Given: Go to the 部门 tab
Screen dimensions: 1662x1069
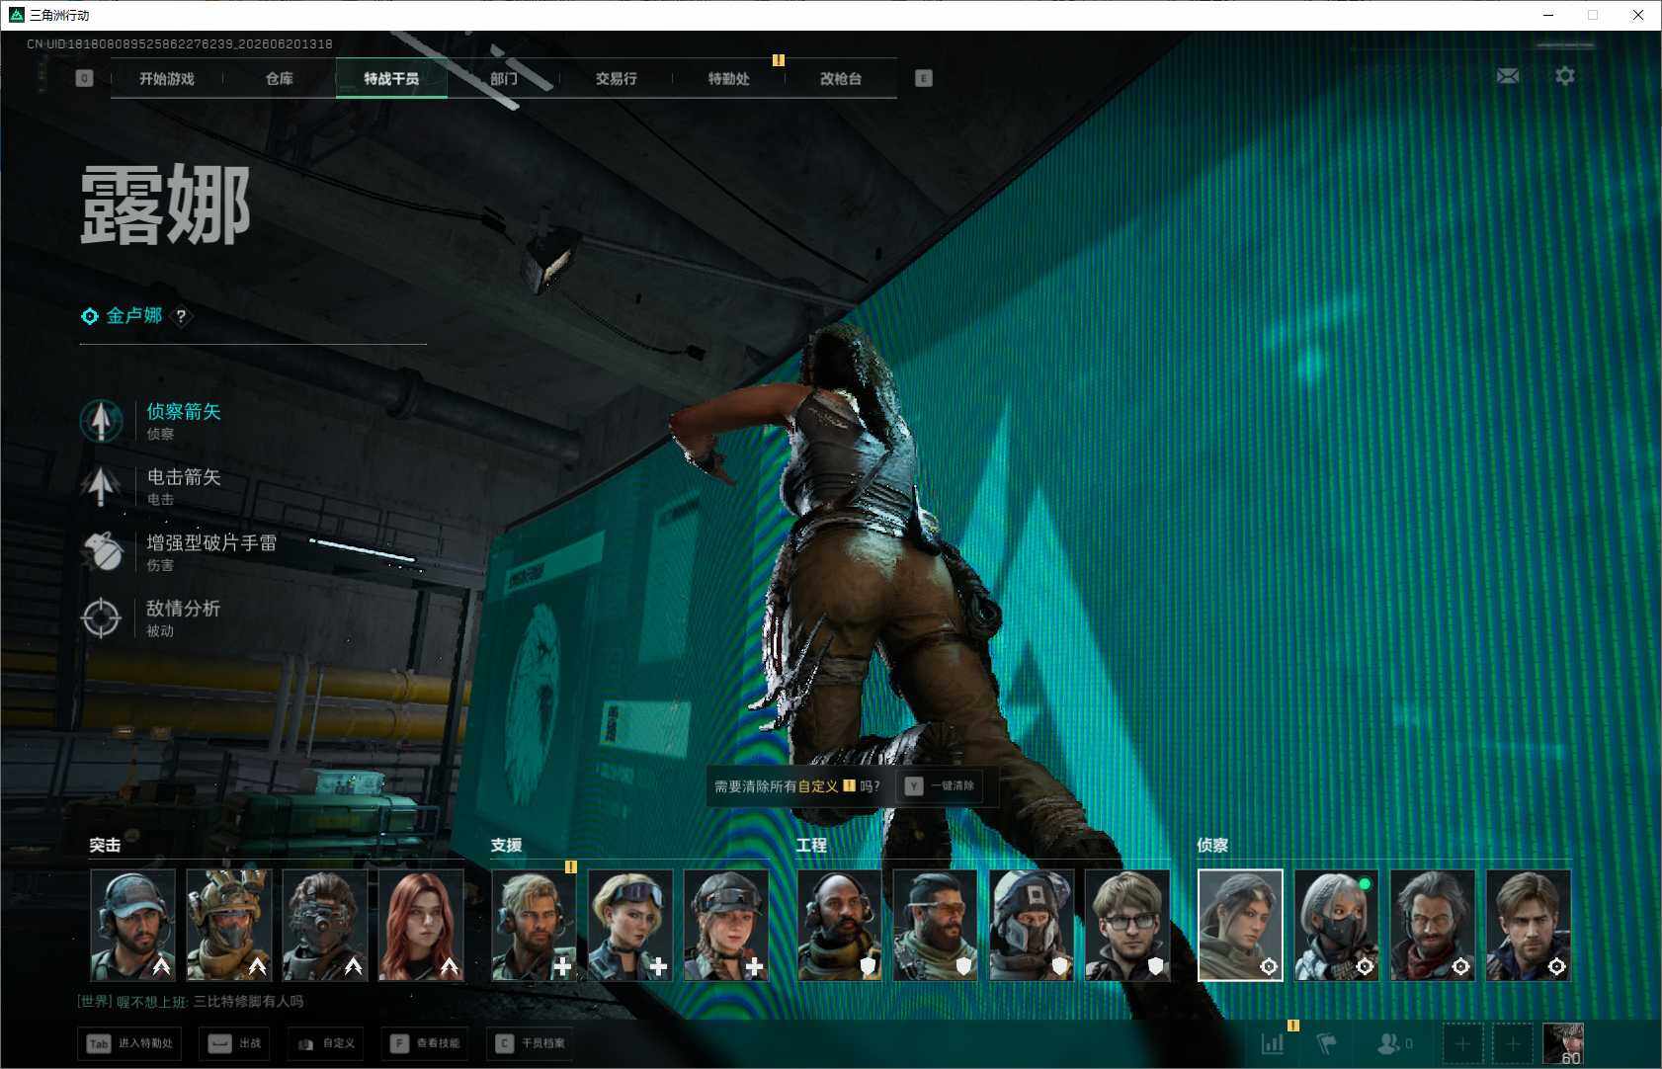Looking at the screenshot, I should pos(504,79).
